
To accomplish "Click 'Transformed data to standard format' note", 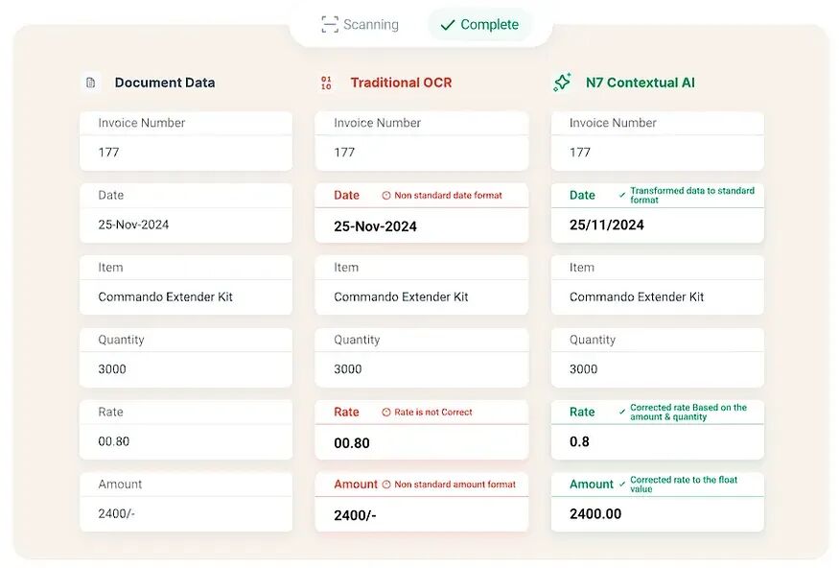I will click(692, 196).
